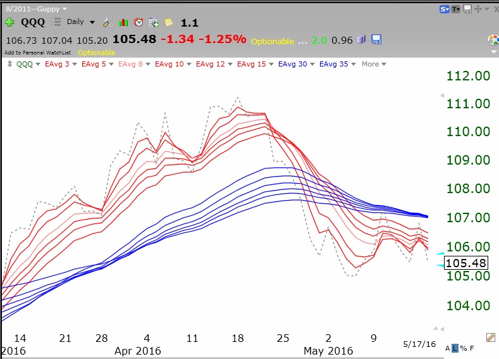Click the Apr 2016 axis label
This screenshot has height=359, width=499.
pyautogui.click(x=137, y=351)
